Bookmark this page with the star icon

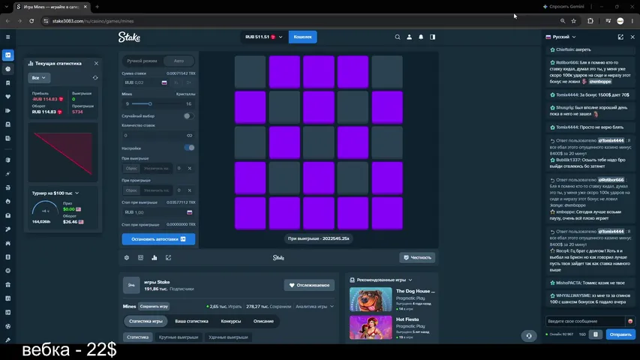coord(573,21)
